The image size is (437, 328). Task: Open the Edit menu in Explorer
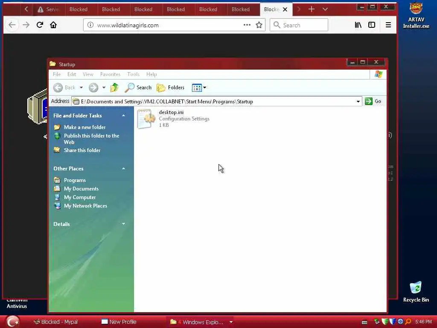[72, 74]
